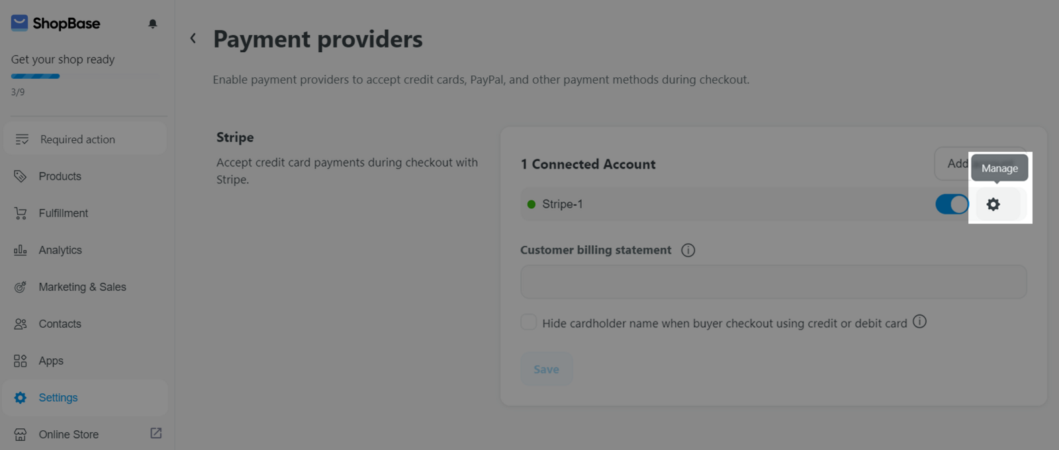
Task: Click info icon after Hide cardholder name option
Action: point(919,321)
